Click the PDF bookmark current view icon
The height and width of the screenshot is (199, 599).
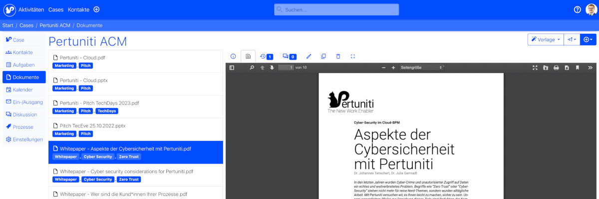click(577, 68)
